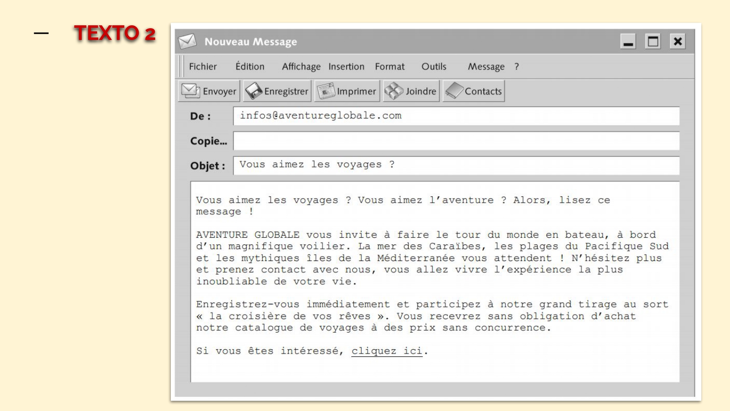Follow the 'cliquez ici' link
The image size is (730, 411).
387,351
